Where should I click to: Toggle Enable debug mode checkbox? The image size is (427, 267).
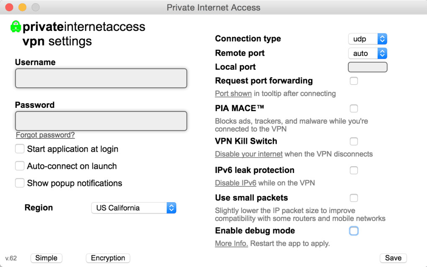[354, 231]
